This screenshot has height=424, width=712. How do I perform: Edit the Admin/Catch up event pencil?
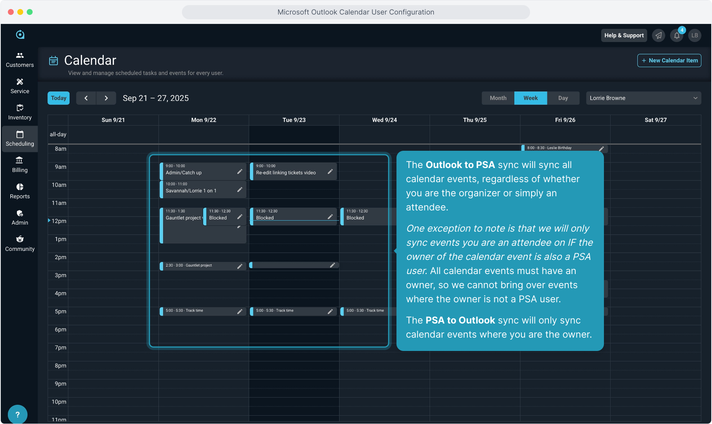[240, 172]
